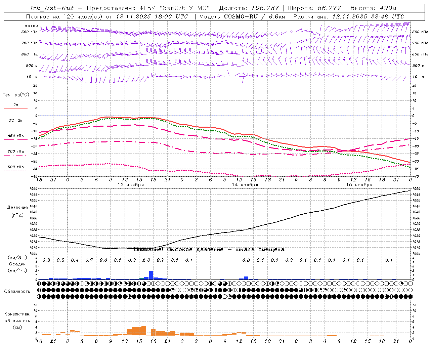Click the precipitation value "0.3"
The height and width of the screenshot is (344, 430).
coord(46,260)
